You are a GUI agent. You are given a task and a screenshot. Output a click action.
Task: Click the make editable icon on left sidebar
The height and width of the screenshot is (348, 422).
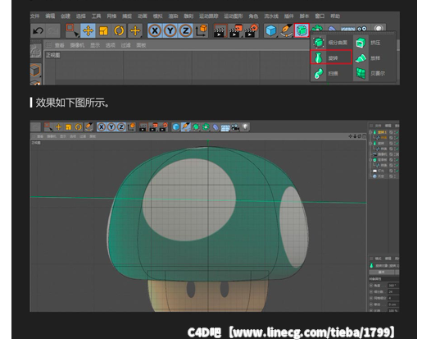click(x=35, y=51)
